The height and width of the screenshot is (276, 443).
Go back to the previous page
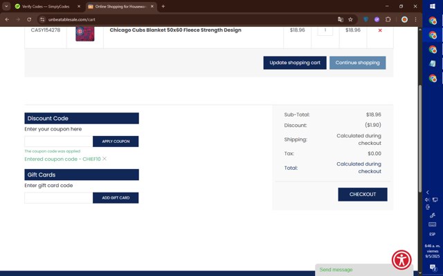7,19
